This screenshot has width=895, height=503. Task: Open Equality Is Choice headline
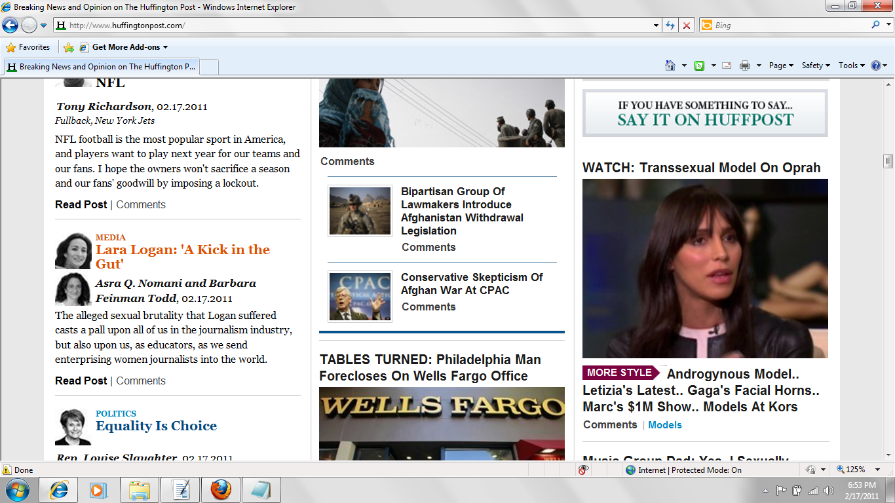pos(156,426)
